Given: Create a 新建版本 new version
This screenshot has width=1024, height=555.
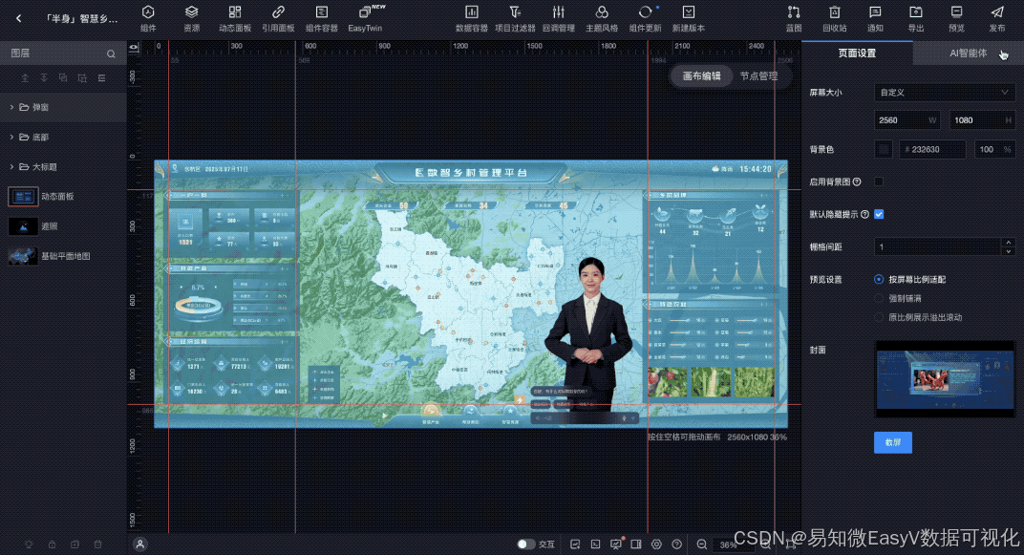Looking at the screenshot, I should (x=689, y=18).
